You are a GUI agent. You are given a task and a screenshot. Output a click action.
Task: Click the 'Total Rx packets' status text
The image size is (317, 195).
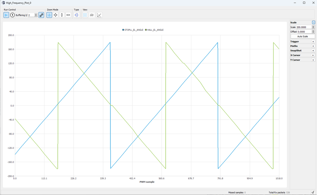277,192
